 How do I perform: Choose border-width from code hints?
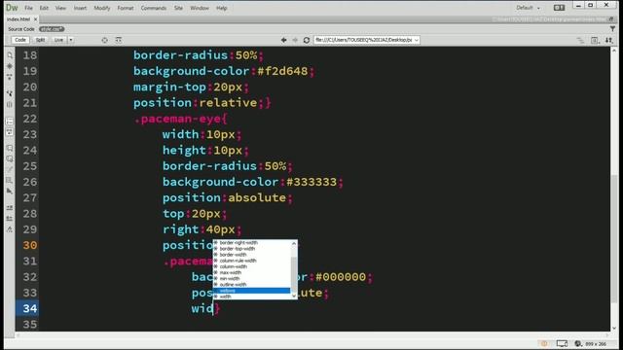tap(252, 255)
